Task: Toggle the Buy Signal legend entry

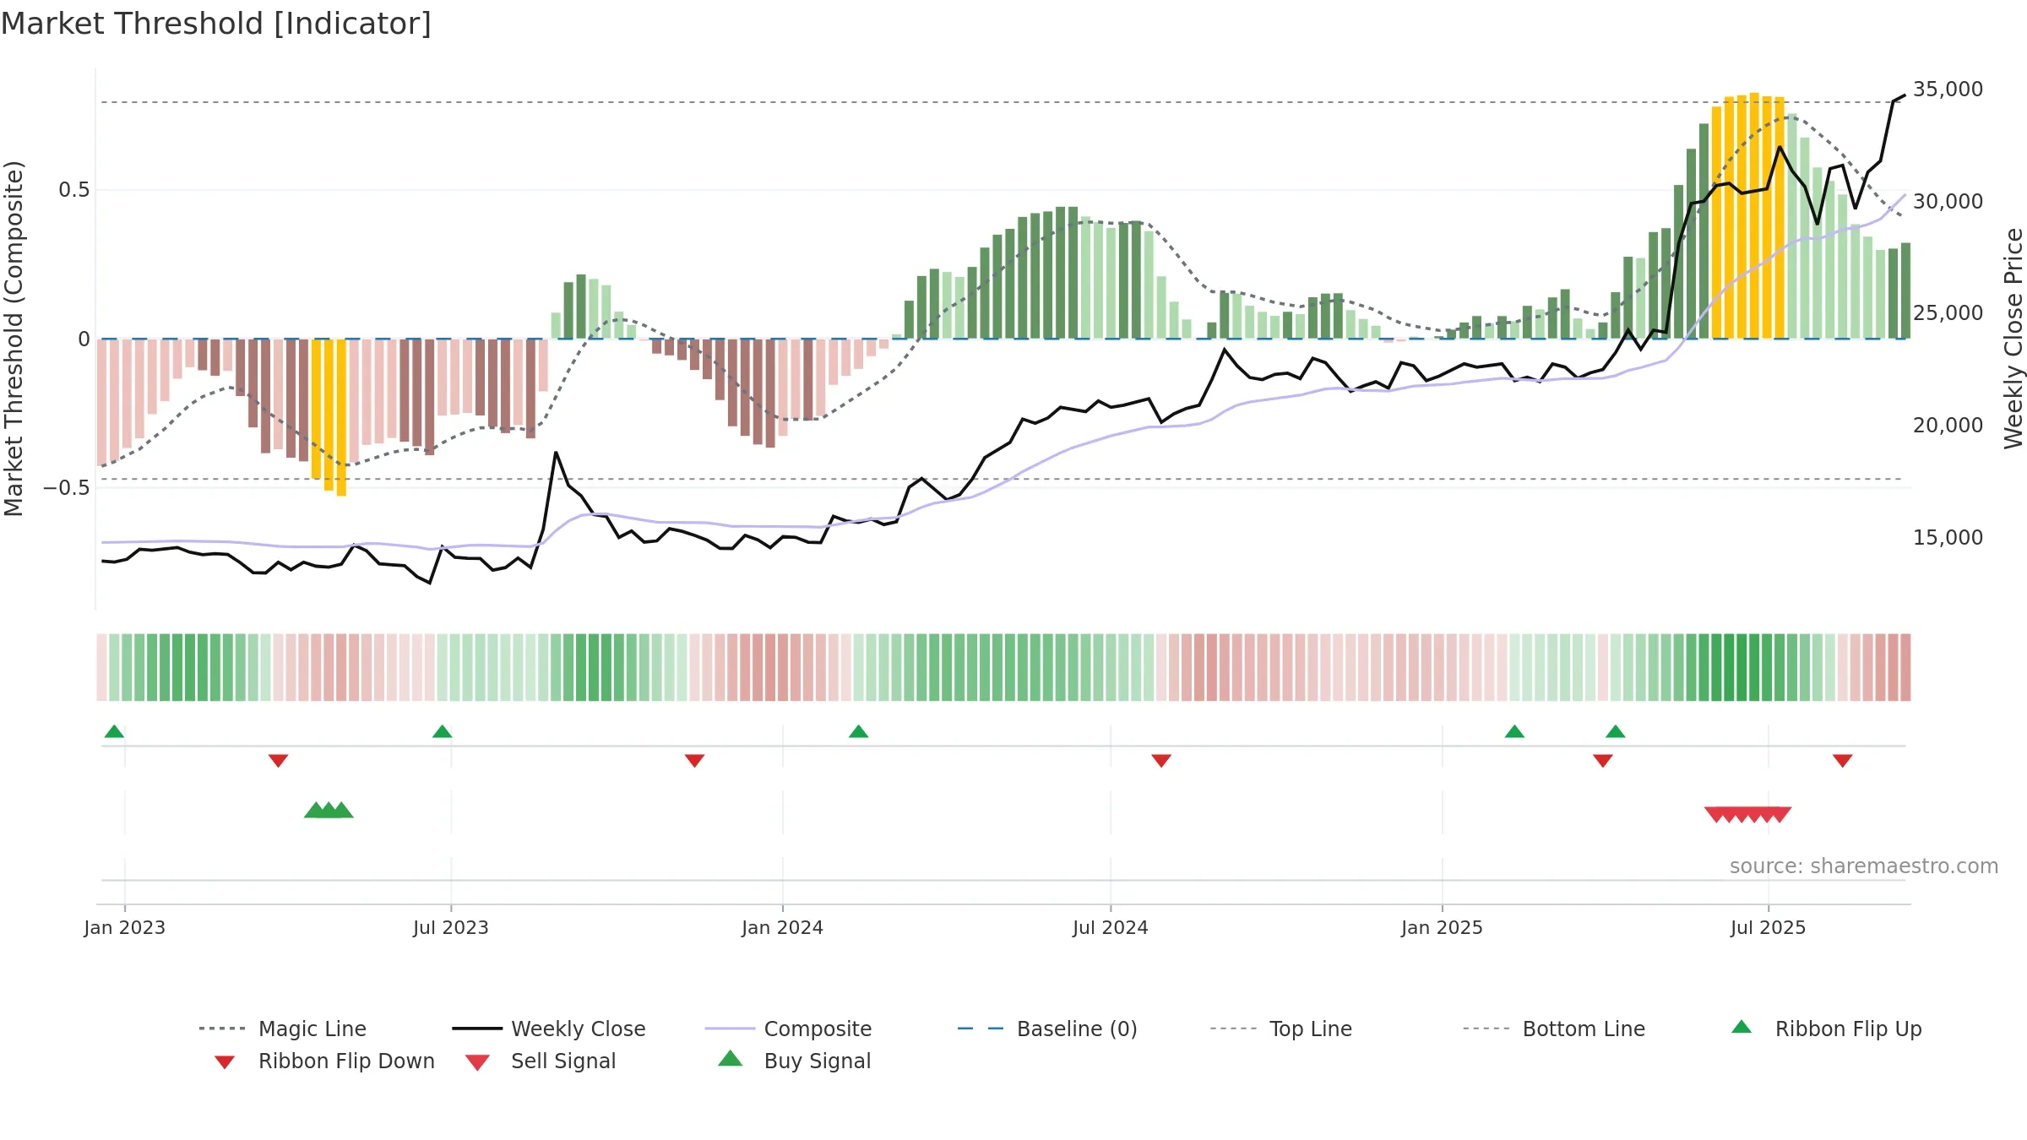Action: (x=794, y=1061)
